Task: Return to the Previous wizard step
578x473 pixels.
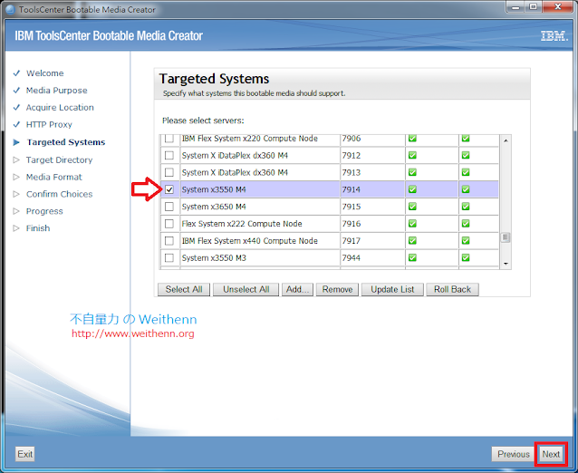Action: click(513, 454)
